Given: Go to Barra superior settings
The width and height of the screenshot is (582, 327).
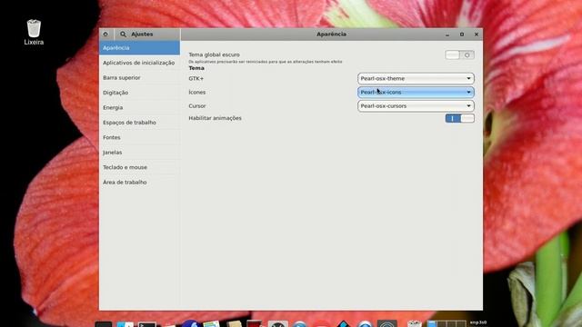Looking at the screenshot, I should [139, 77].
